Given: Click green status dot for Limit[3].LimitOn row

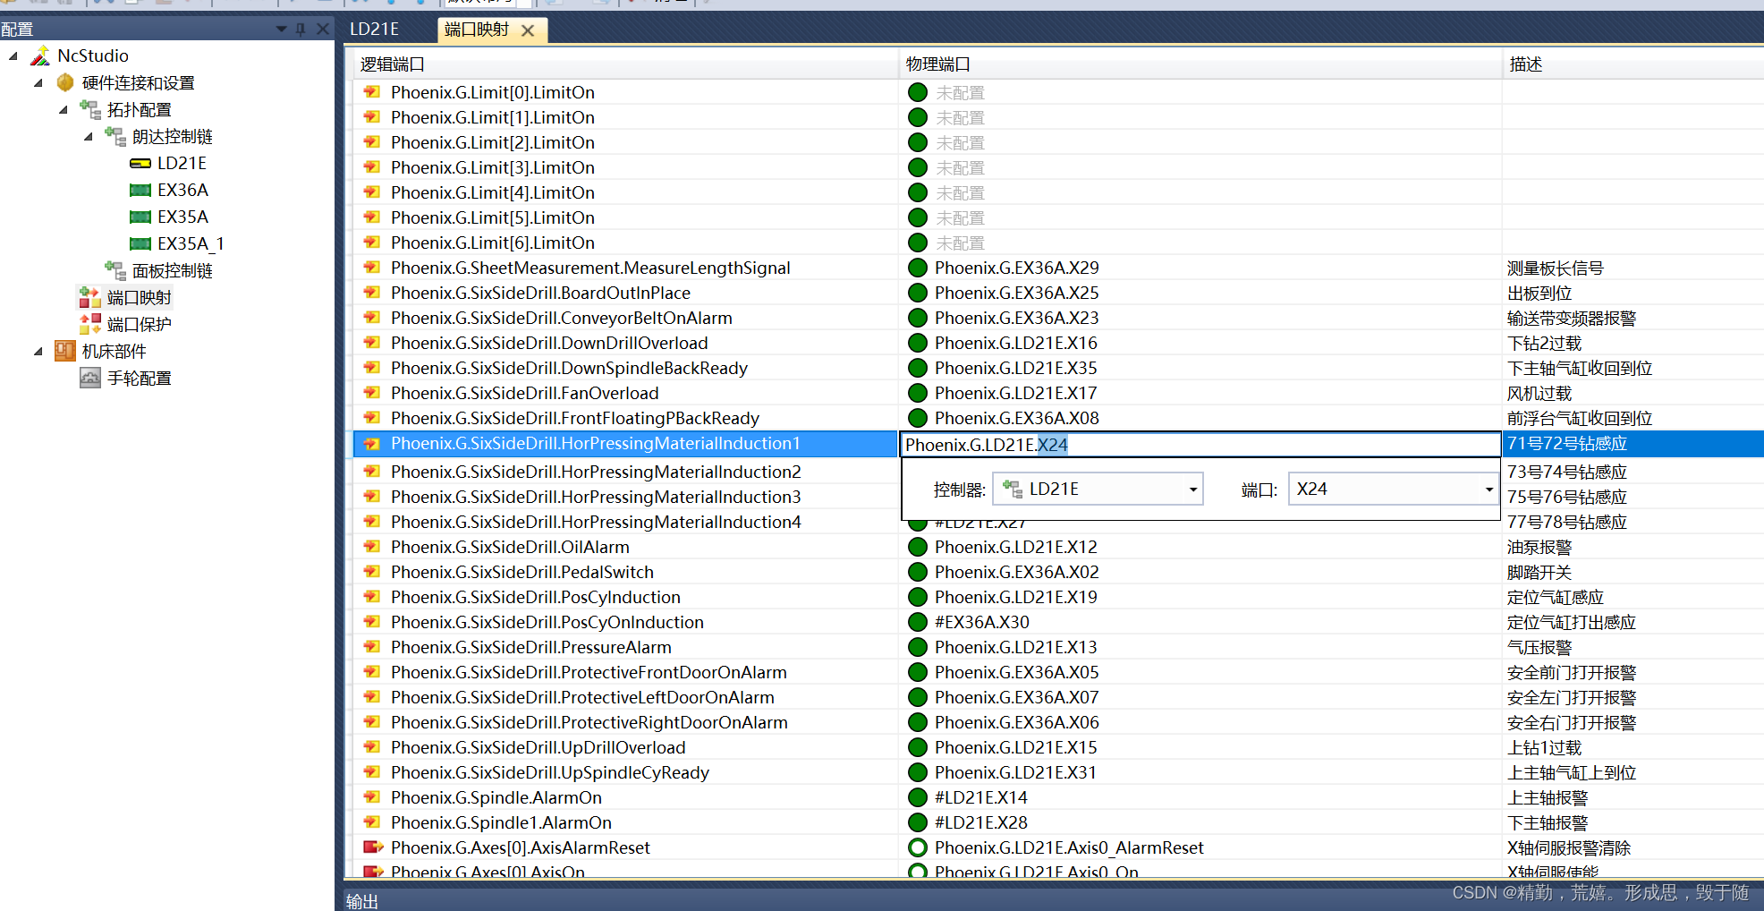Looking at the screenshot, I should pos(918,167).
